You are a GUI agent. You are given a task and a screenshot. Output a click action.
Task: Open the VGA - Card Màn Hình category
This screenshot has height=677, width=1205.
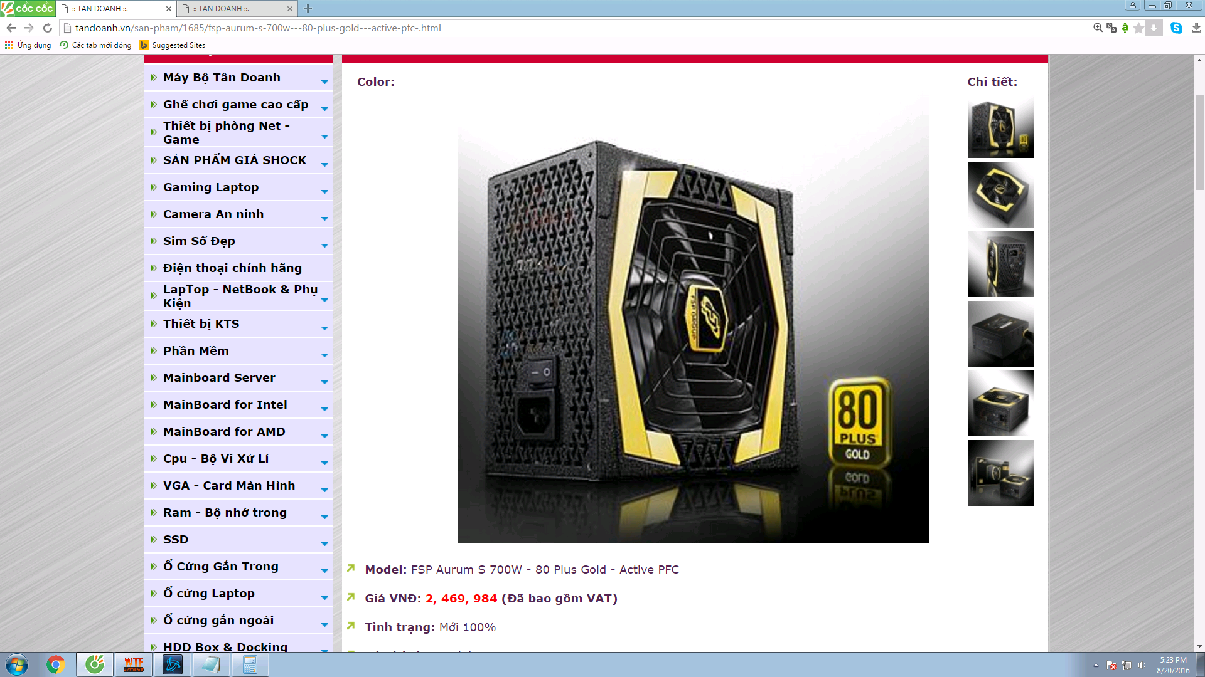(238, 486)
